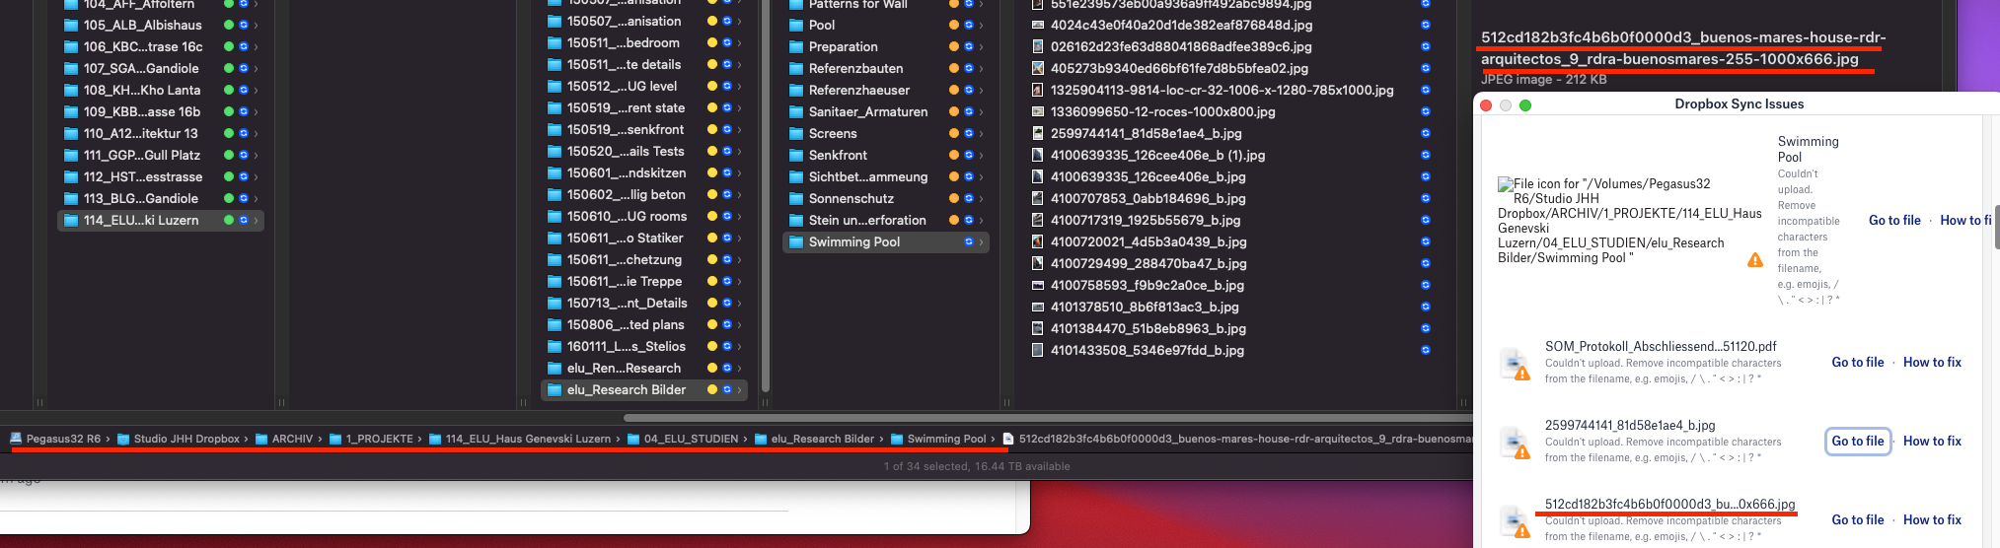Expand 106_KBC...trase 16c folder chevron
Viewport: 2000px width, 548px height.
pos(256,46)
